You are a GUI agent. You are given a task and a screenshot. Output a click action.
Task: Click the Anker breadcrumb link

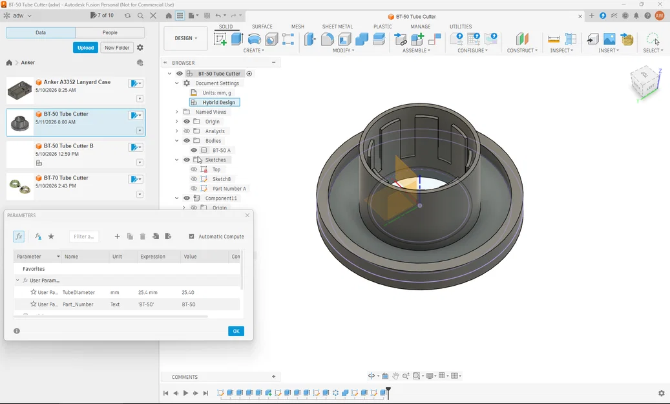coord(28,63)
